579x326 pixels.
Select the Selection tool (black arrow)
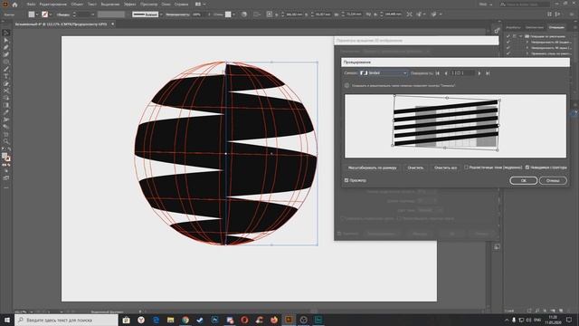coord(6,33)
